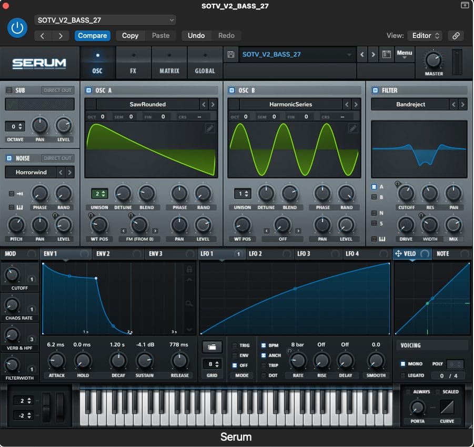The image size is (474, 447).
Task: Click the LFO GRID value stepper
Action: [213, 364]
